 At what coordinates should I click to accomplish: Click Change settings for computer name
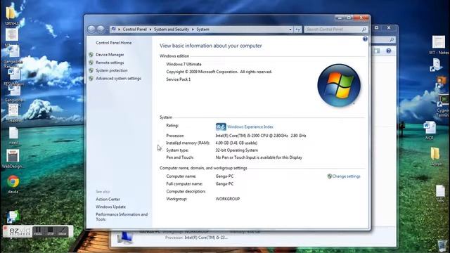(346, 176)
